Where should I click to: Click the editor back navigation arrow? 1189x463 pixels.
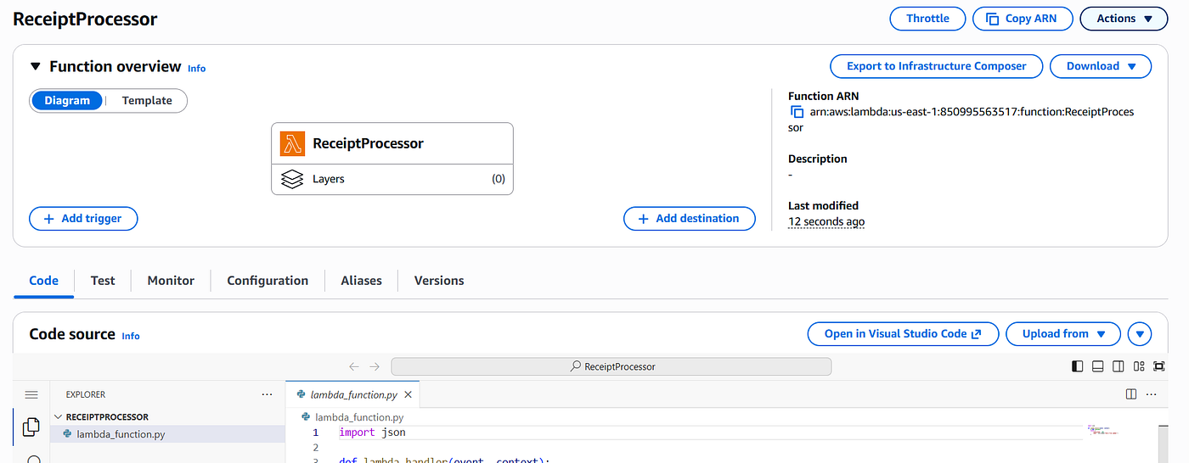click(354, 366)
